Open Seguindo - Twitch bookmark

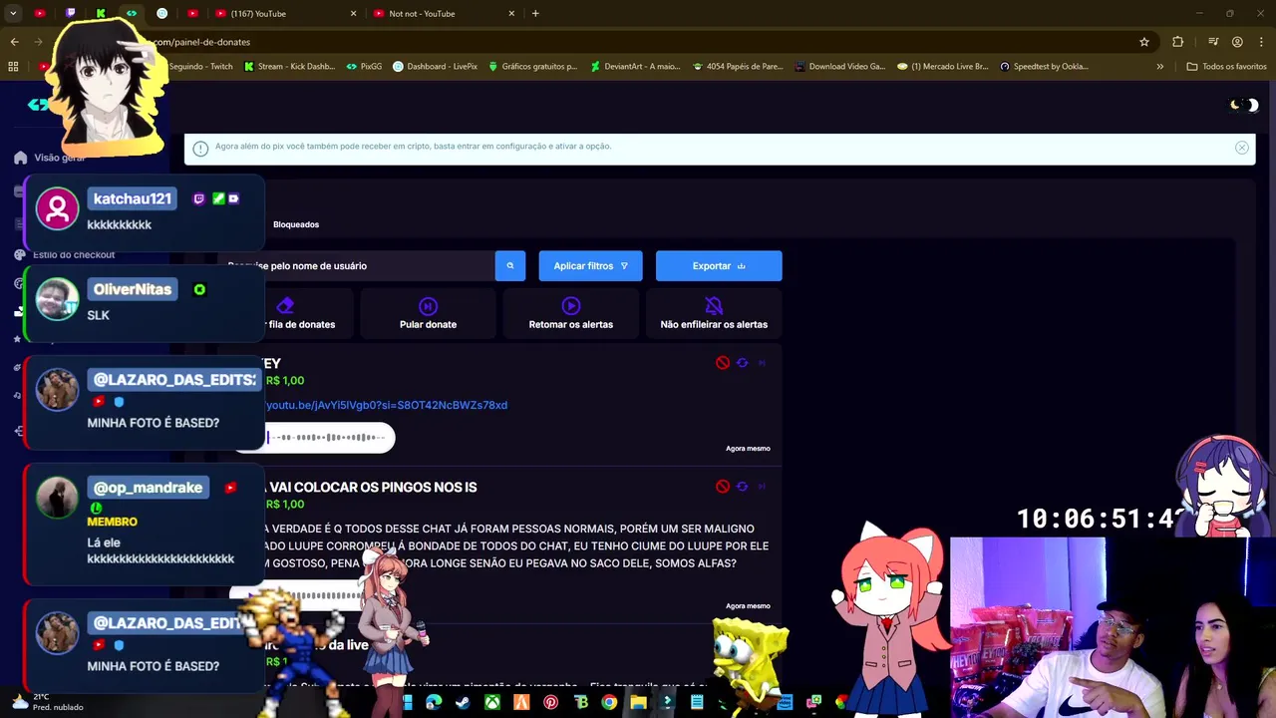coord(200,67)
